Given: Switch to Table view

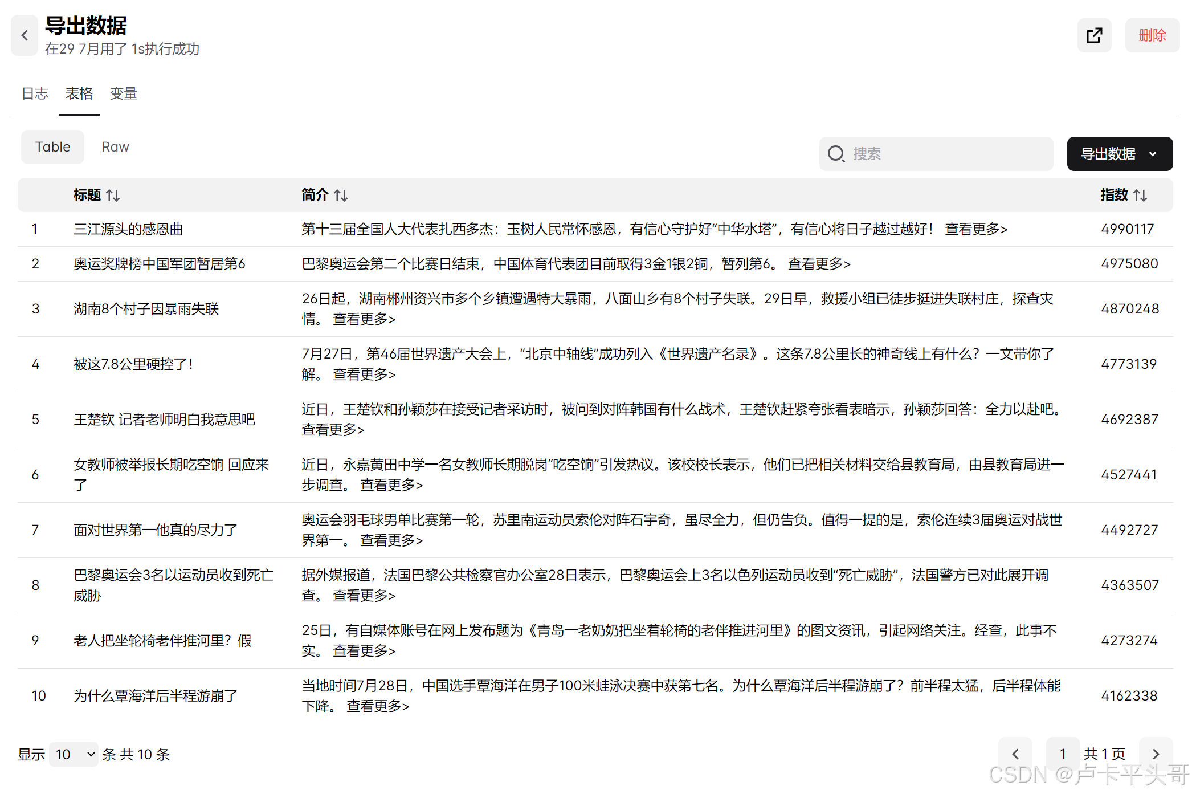Looking at the screenshot, I should pyautogui.click(x=52, y=147).
